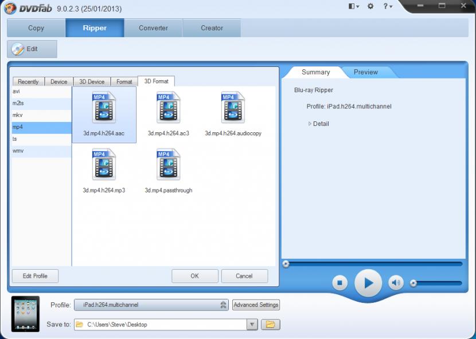476x339 pixels.
Task: Click the iPad device thumbnail
Action: pyautogui.click(x=26, y=314)
